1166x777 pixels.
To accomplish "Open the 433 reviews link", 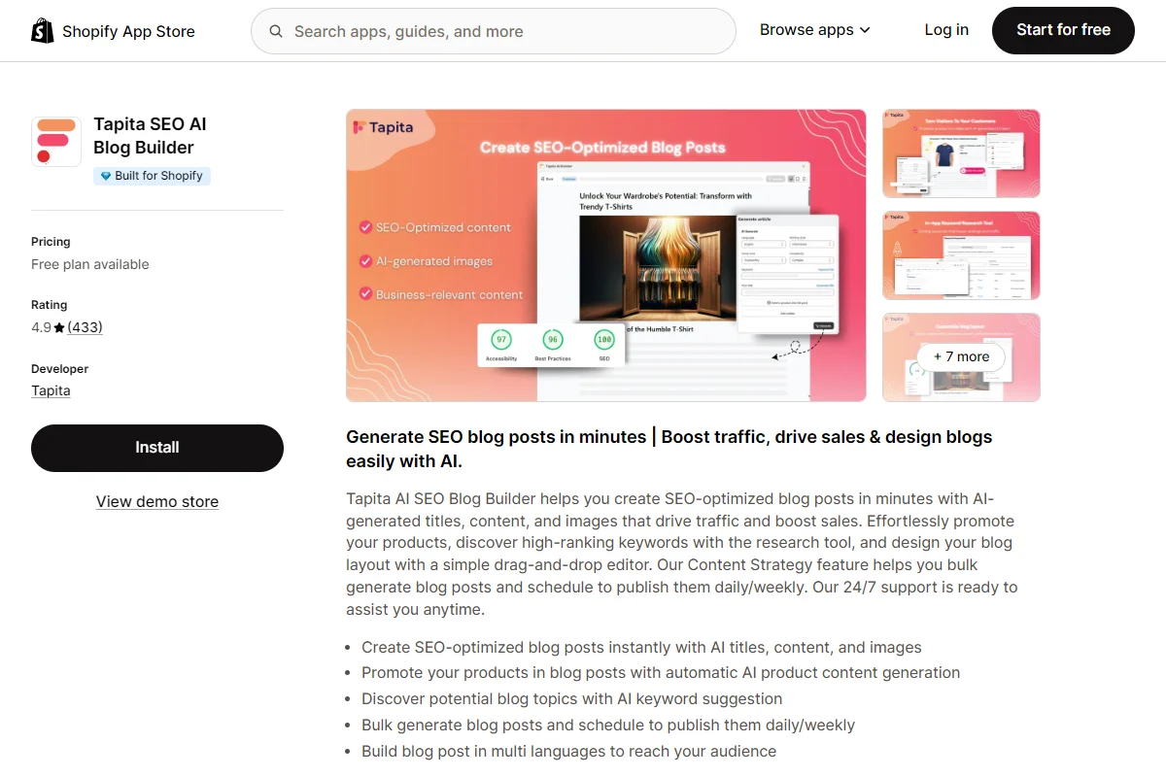I will [x=85, y=327].
